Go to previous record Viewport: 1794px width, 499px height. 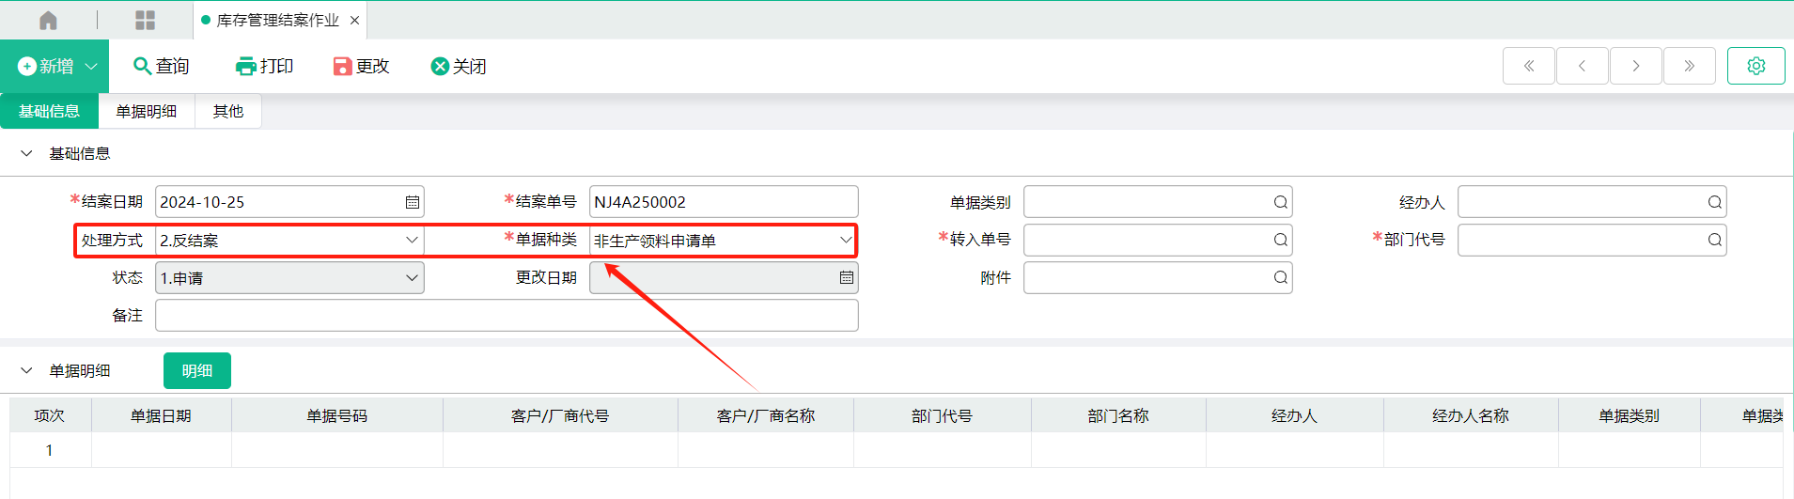tap(1583, 66)
